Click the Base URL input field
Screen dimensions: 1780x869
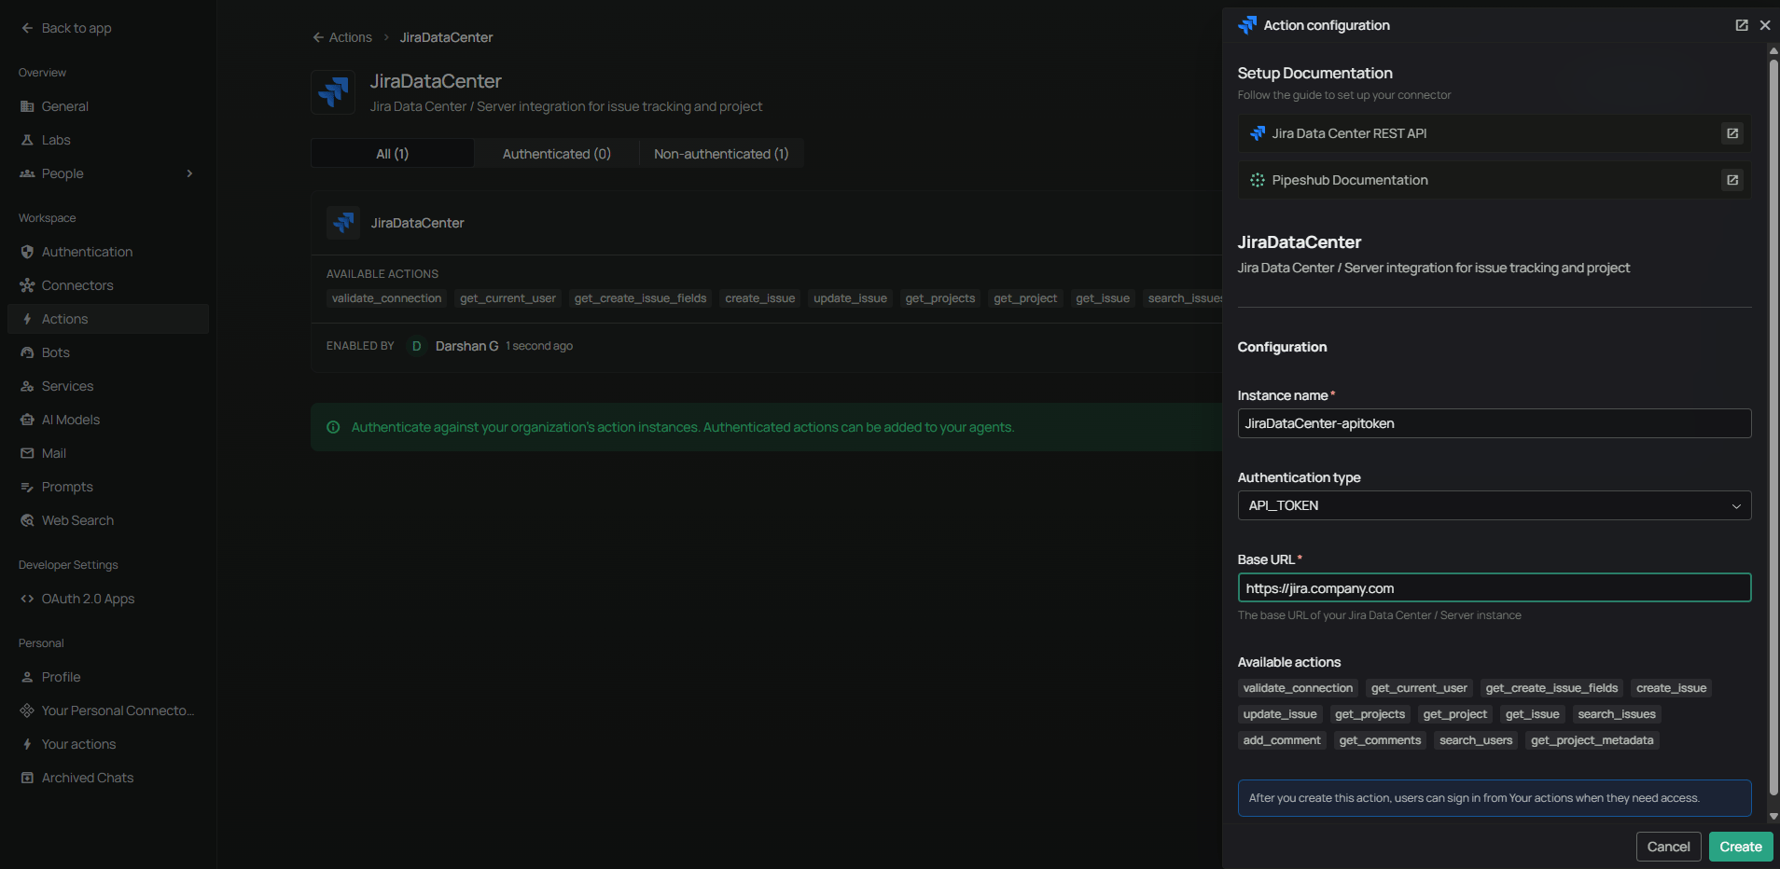tap(1495, 588)
